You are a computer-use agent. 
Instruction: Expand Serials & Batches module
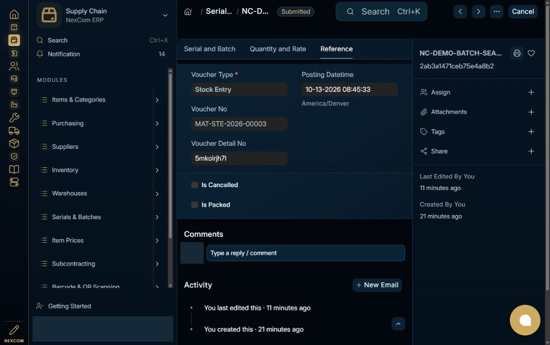coord(157,217)
